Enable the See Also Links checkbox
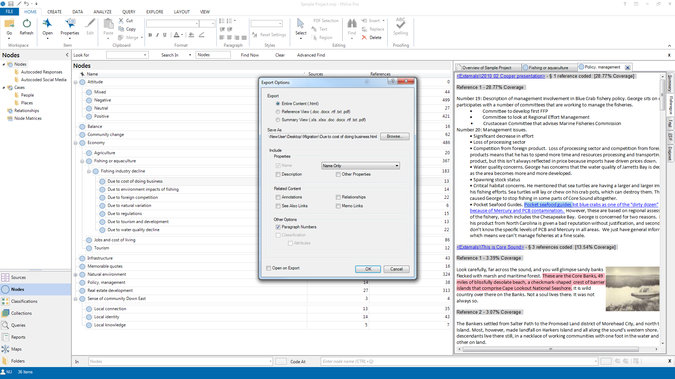The image size is (675, 379). click(x=278, y=206)
